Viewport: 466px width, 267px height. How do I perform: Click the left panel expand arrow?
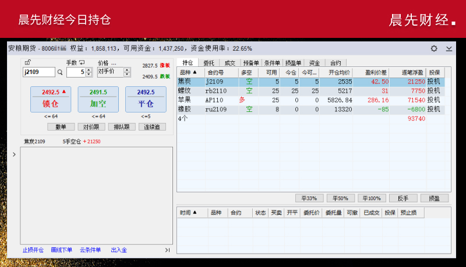[14, 154]
